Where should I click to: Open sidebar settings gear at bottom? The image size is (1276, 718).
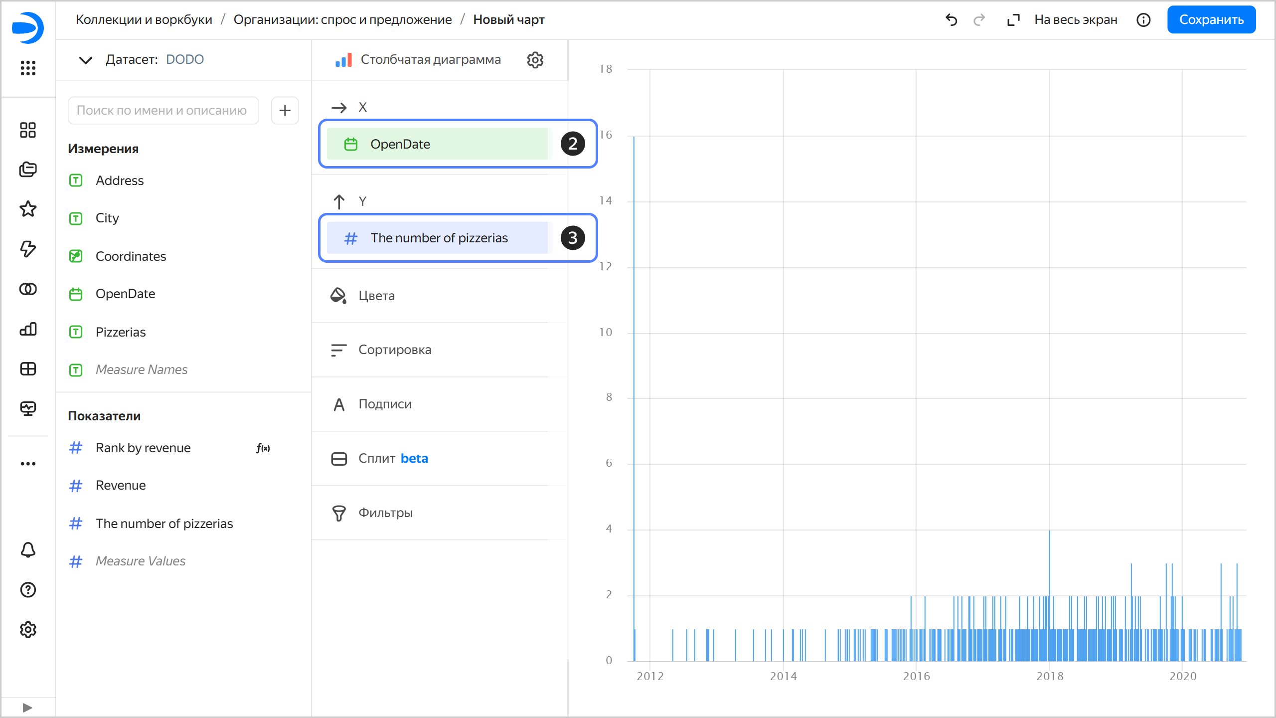28,630
